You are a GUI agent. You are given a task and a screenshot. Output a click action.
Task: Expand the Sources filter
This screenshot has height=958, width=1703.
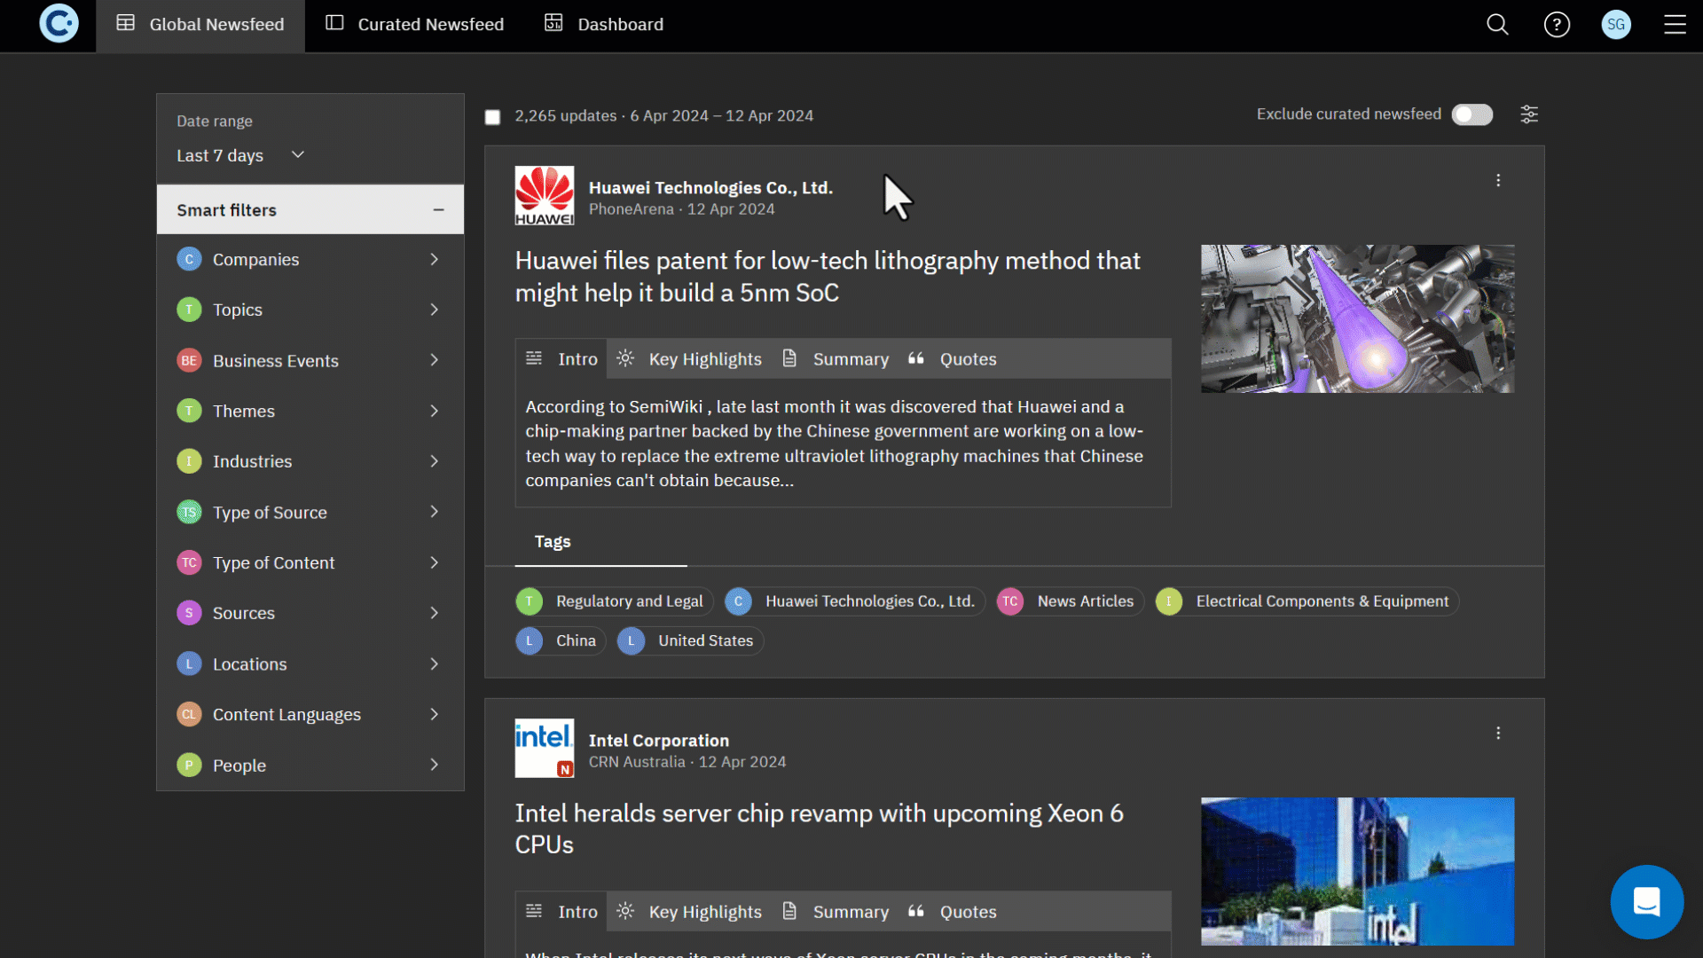pos(310,613)
